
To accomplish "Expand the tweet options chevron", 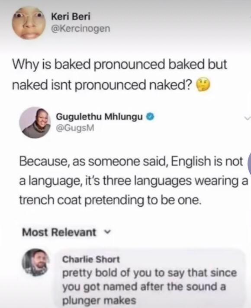I will [247, 118].
